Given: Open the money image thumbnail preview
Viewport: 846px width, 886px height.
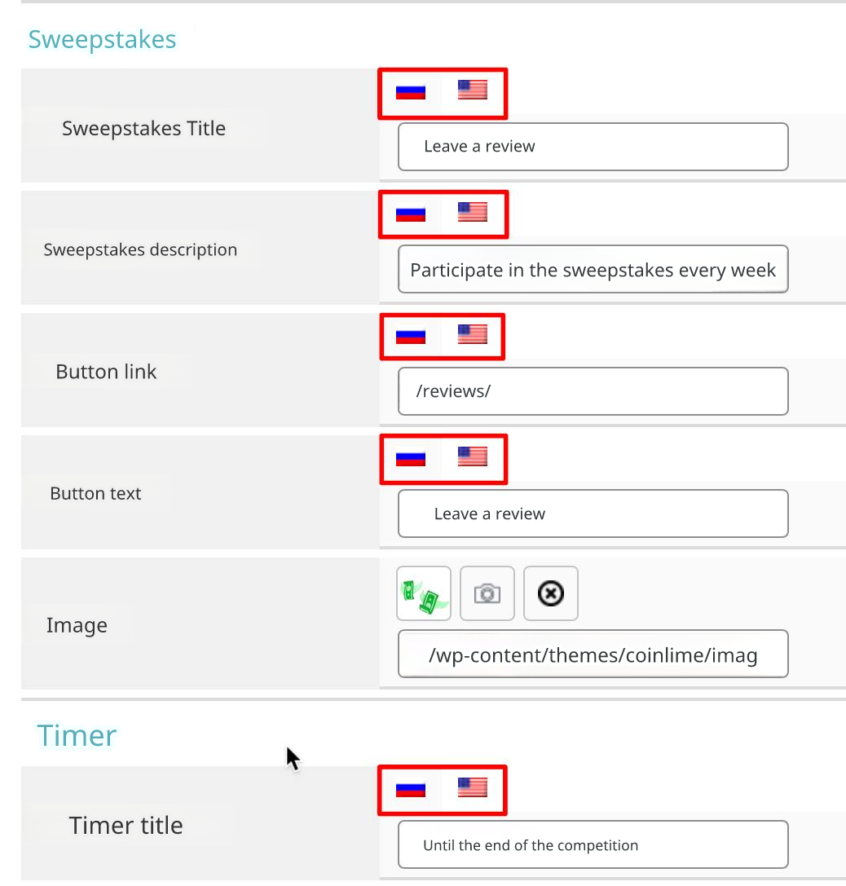Looking at the screenshot, I should tap(424, 593).
